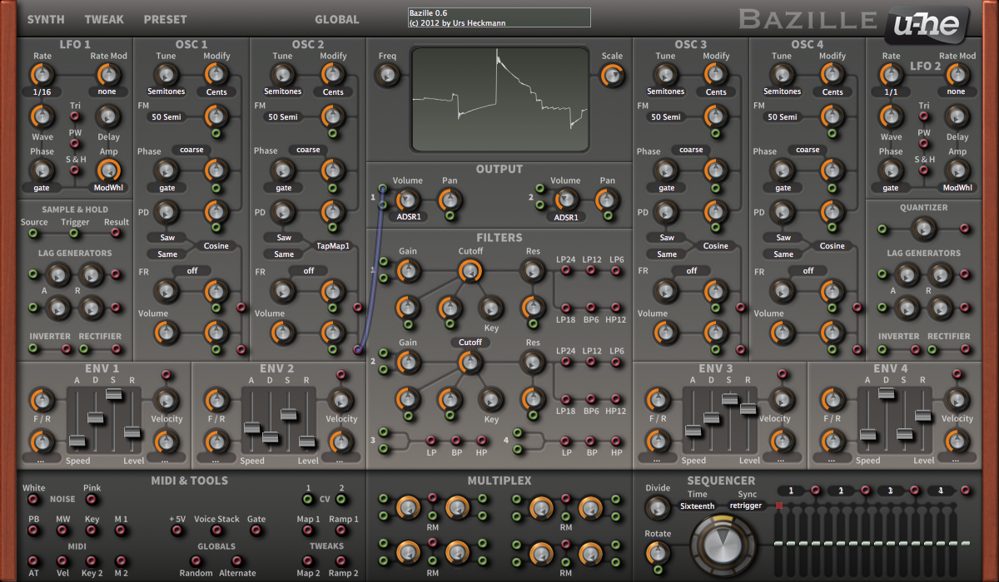Click the oscilloscope Freq knob
The height and width of the screenshot is (582, 999).
[387, 75]
